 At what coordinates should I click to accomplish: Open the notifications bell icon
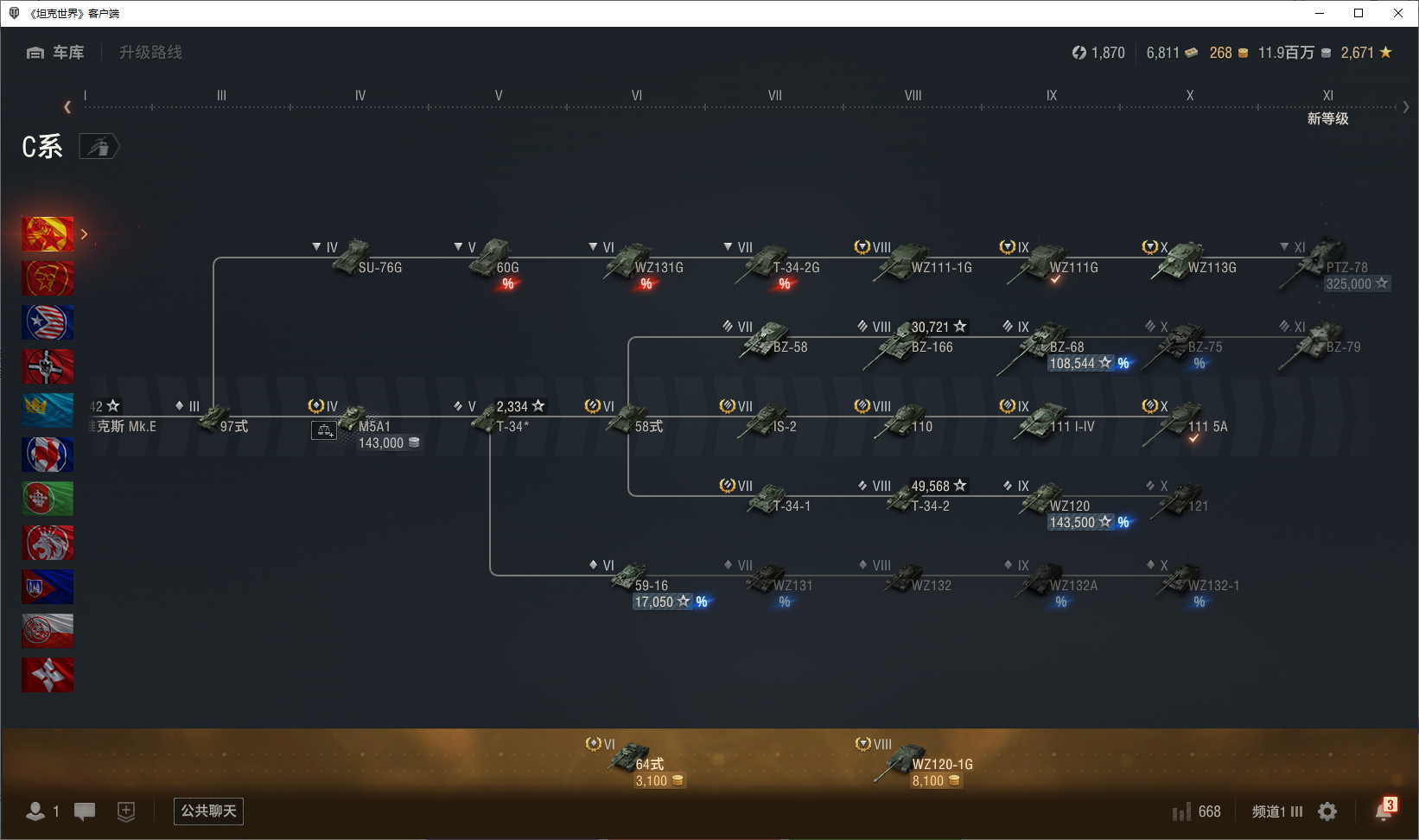coord(1384,811)
